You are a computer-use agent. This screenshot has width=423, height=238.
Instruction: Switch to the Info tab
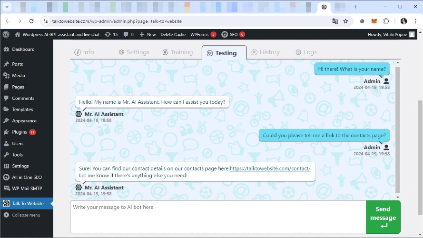[x=84, y=52]
